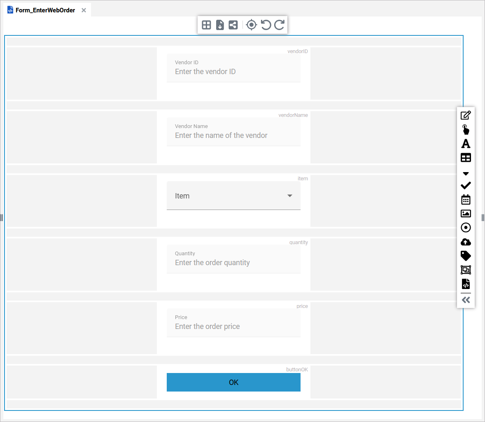
Task: Select the table grid tool in side palette
Action: [466, 157]
